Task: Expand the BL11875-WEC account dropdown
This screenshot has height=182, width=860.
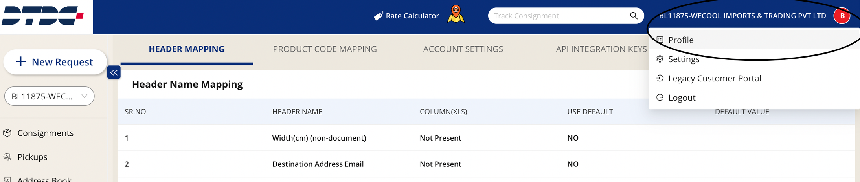Action: coord(49,96)
